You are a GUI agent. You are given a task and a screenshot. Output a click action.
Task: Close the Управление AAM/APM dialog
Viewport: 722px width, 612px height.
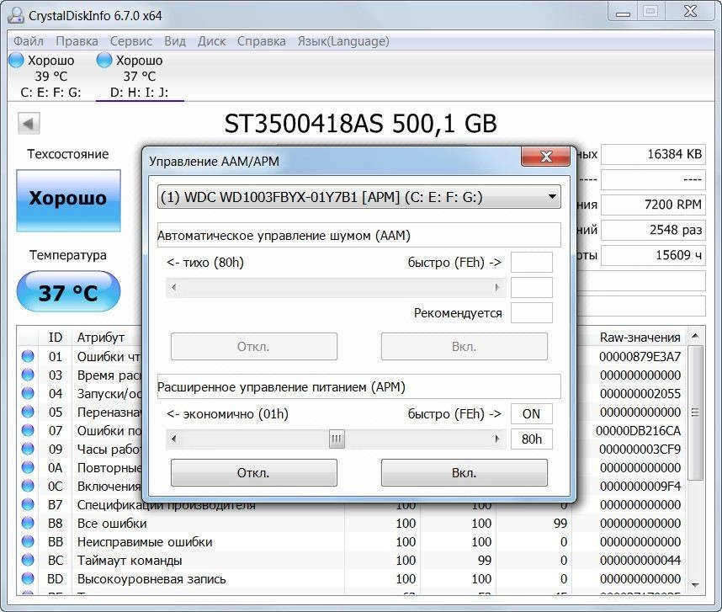click(545, 157)
